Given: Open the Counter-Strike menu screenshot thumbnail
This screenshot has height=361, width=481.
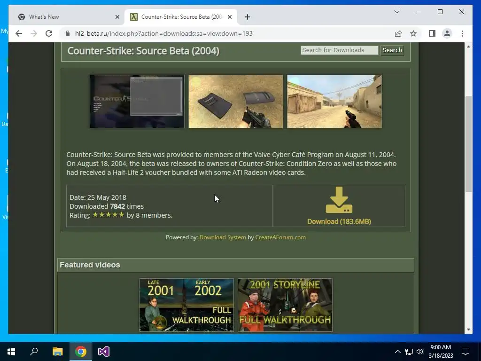Looking at the screenshot, I should point(137,102).
